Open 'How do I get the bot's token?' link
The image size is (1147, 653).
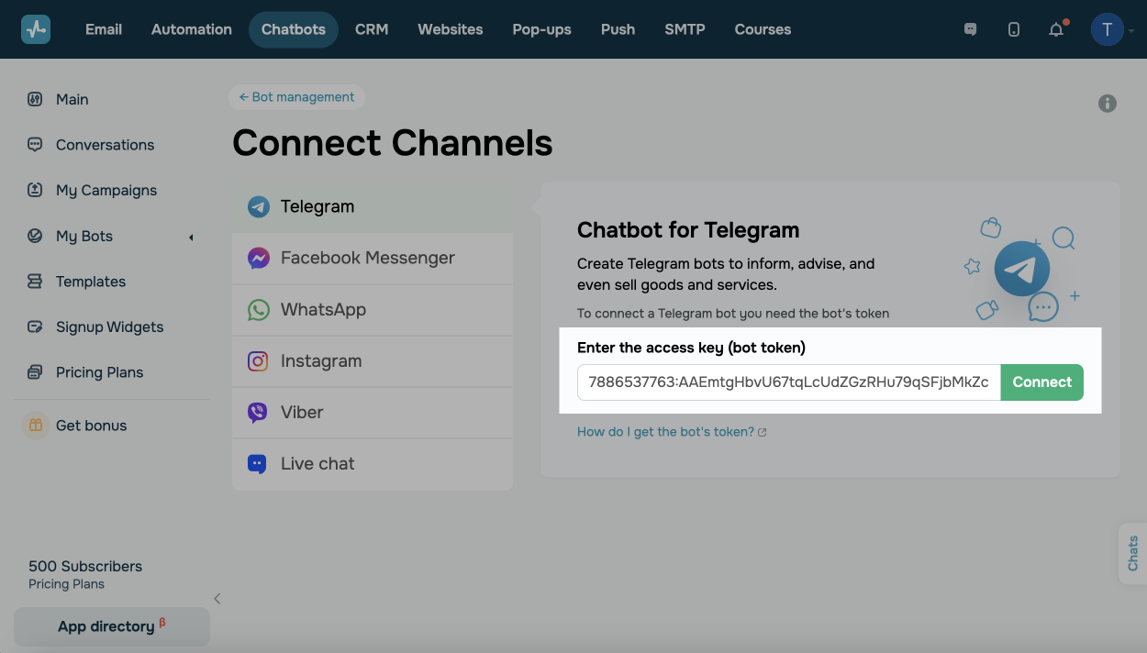click(x=665, y=432)
